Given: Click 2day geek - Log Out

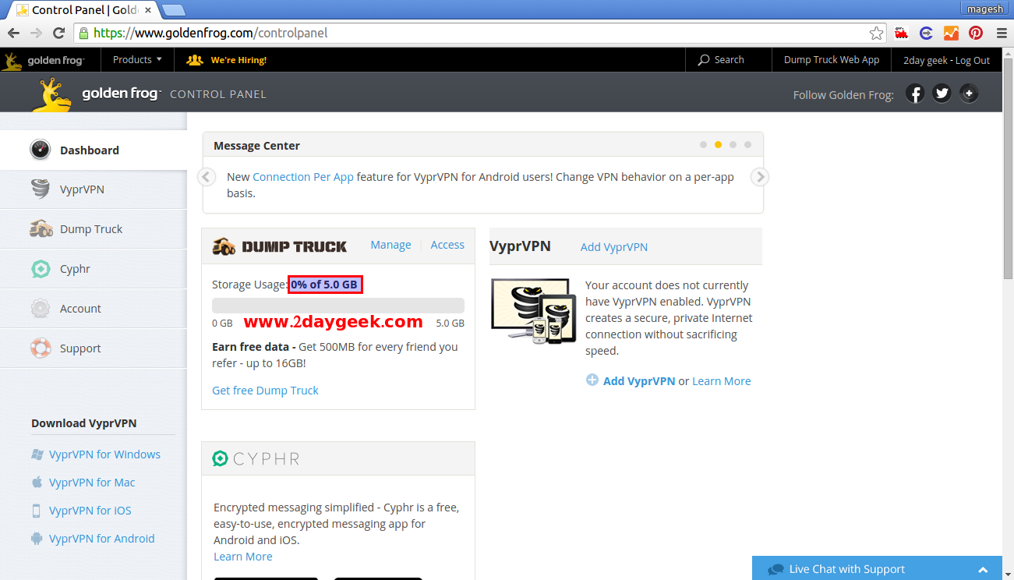Looking at the screenshot, I should click(x=946, y=60).
